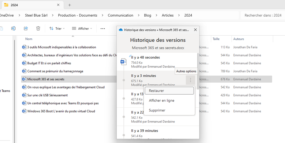Click the 2024 tab folder icon
The width and height of the screenshot is (285, 143).
coord(6,5)
